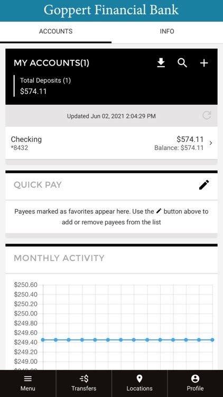This screenshot has width=223, height=397.
Task: Tap the Total Deposits summary
Action: [x=45, y=86]
